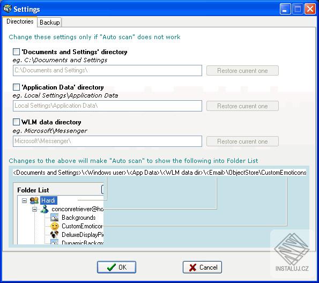Click the DeluxeDisplayPic dog icon
This screenshot has width=319, height=283.
pyautogui.click(x=54, y=235)
